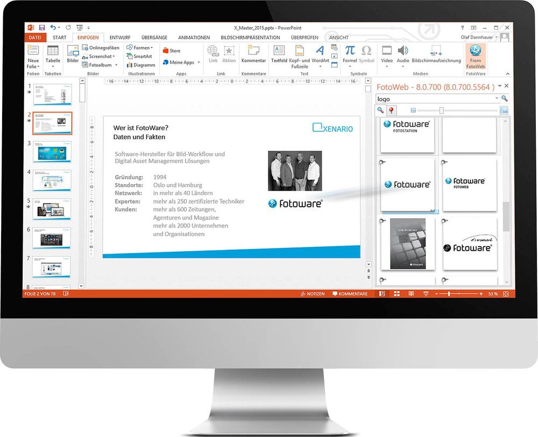The height and width of the screenshot is (437, 538).
Task: Open PowerPoint help question mark
Action: (x=462, y=27)
